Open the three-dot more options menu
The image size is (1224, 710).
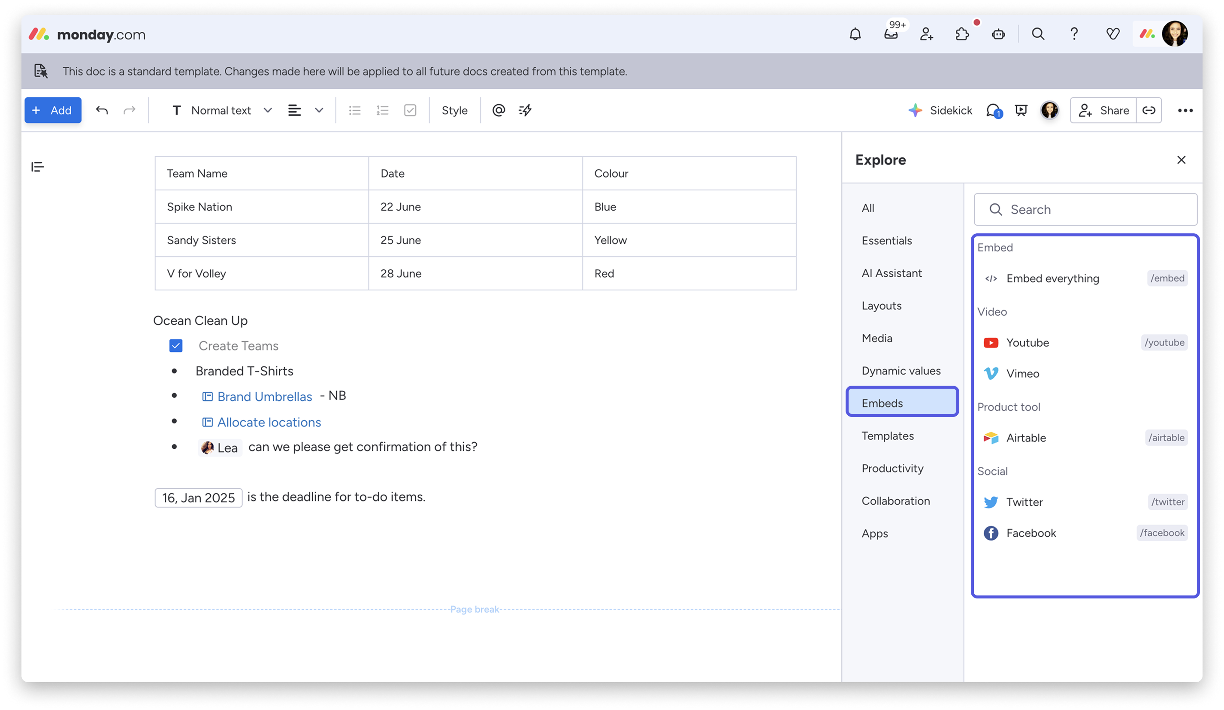(x=1185, y=110)
